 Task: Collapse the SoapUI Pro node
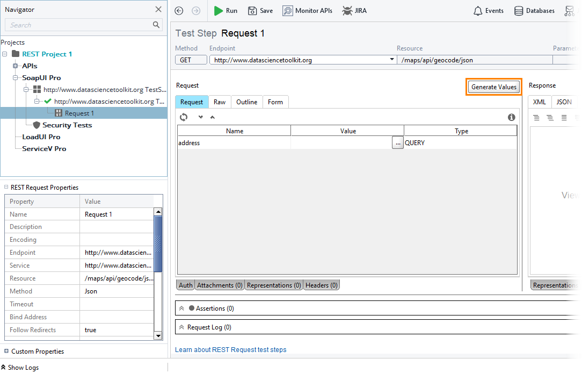coord(15,77)
